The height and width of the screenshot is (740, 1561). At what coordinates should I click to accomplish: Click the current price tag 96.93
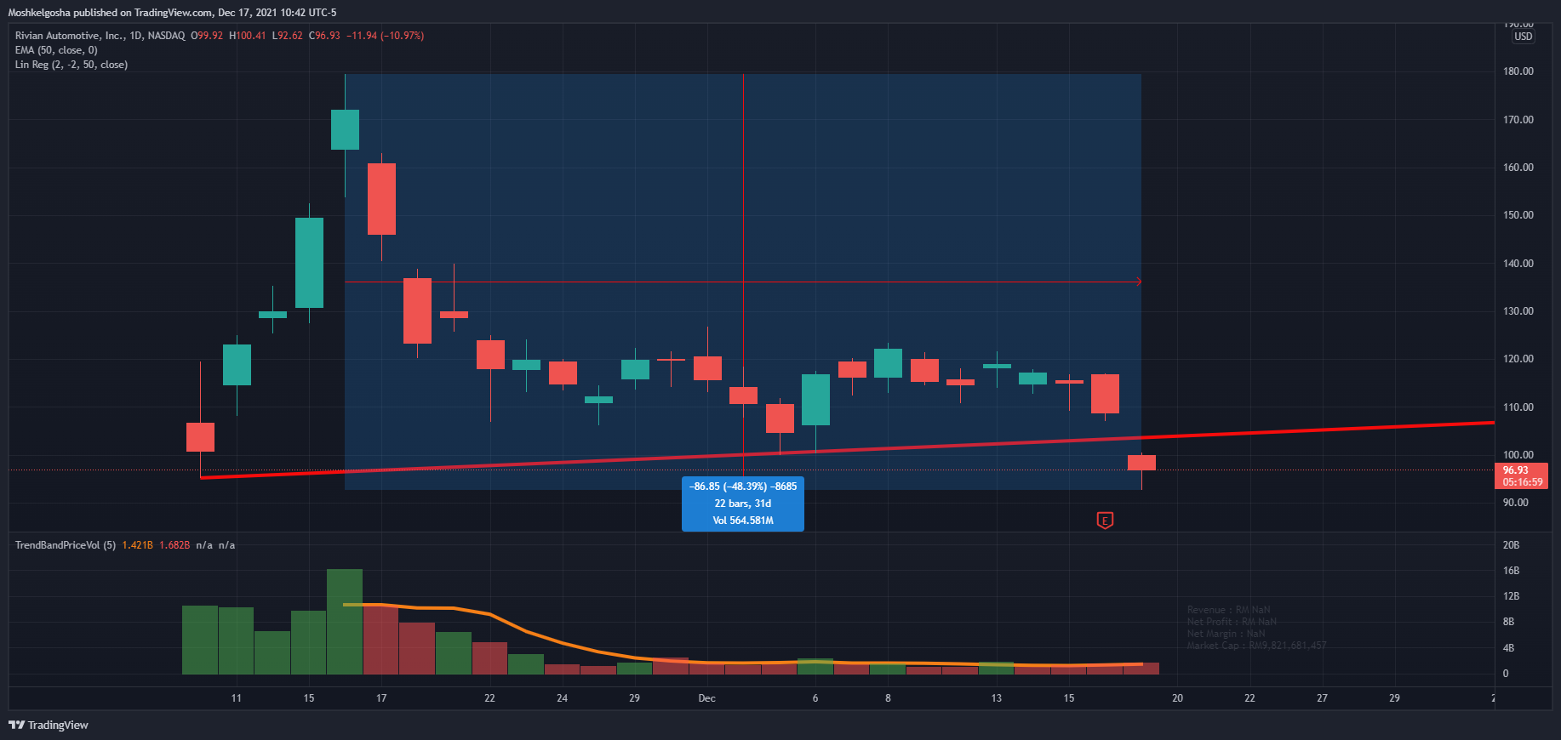[x=1520, y=475]
